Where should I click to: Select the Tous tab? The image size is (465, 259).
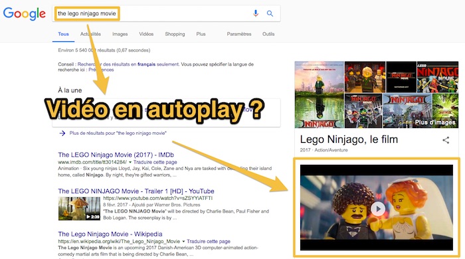tap(63, 34)
